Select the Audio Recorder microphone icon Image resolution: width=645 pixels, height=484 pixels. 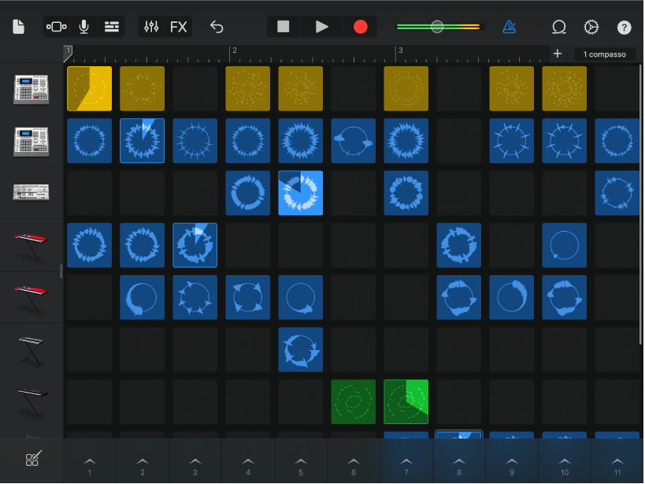83,26
